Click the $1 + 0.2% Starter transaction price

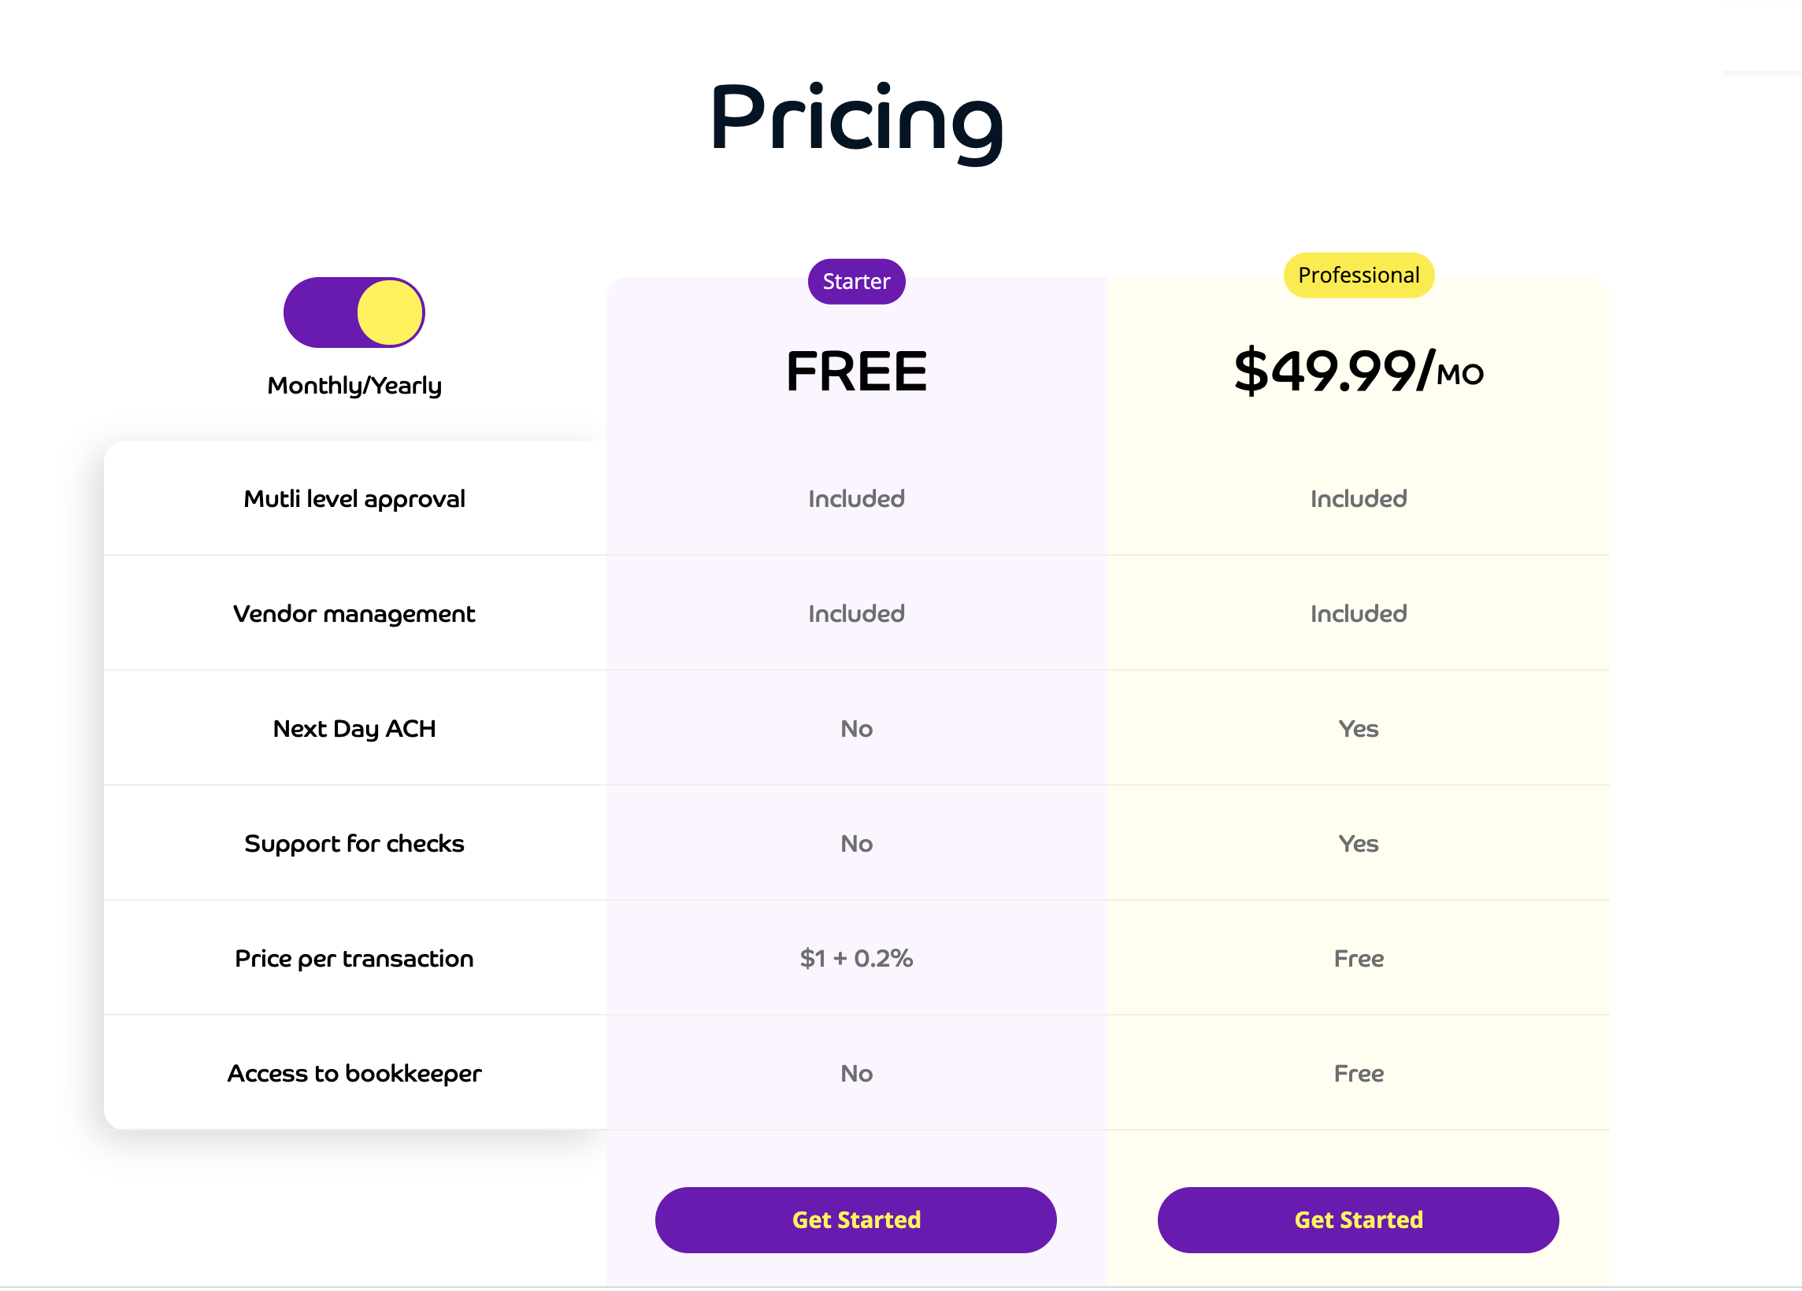(x=855, y=958)
